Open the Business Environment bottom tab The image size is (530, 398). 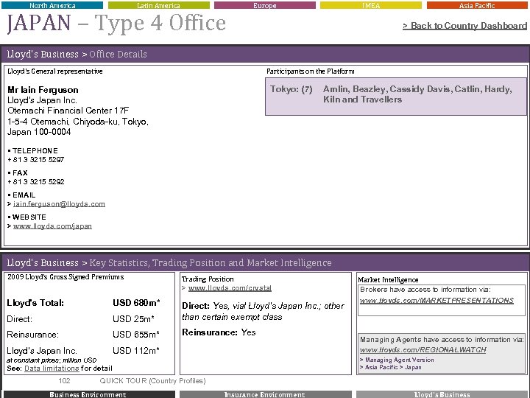click(89, 394)
